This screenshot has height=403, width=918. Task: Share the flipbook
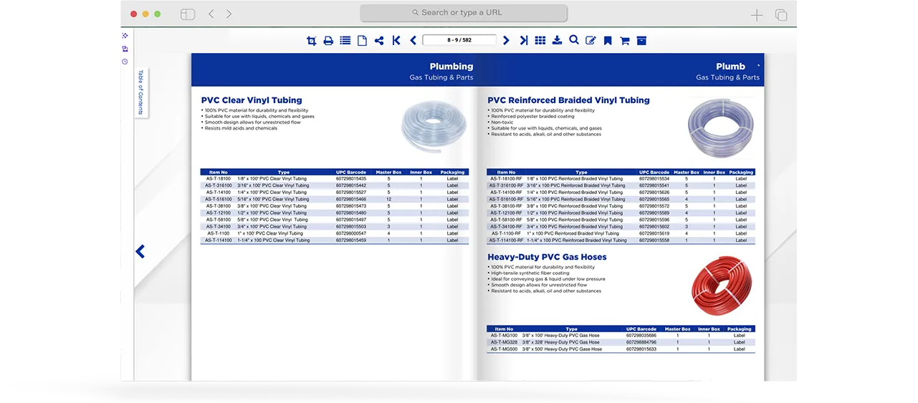(x=379, y=41)
